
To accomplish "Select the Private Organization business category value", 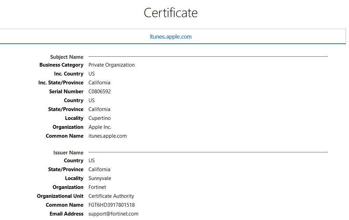I will click(111, 65).
